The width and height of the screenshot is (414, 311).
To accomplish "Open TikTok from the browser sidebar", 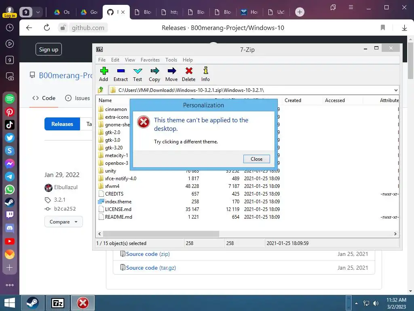I will coord(10,125).
